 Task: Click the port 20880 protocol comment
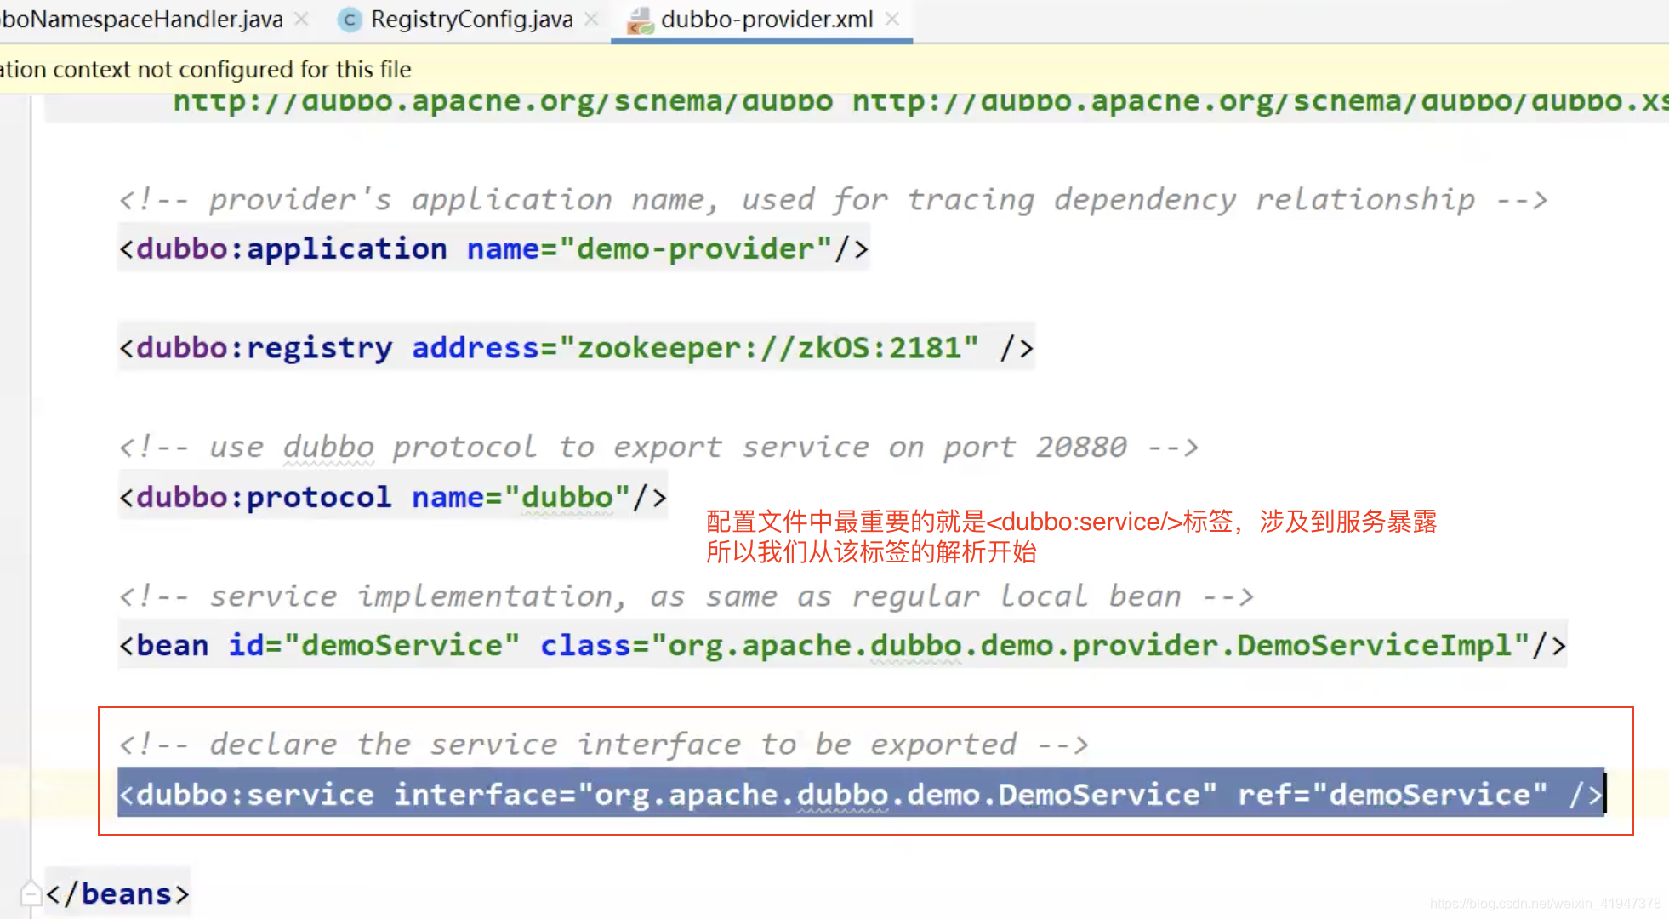658,447
